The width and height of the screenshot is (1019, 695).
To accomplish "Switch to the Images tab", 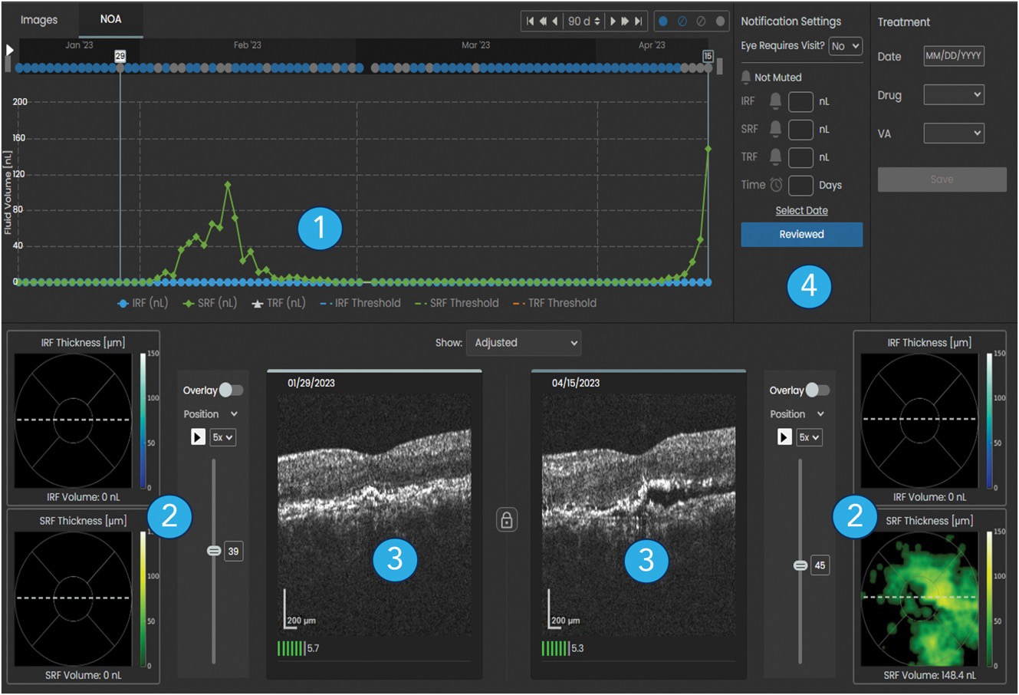I will (39, 20).
